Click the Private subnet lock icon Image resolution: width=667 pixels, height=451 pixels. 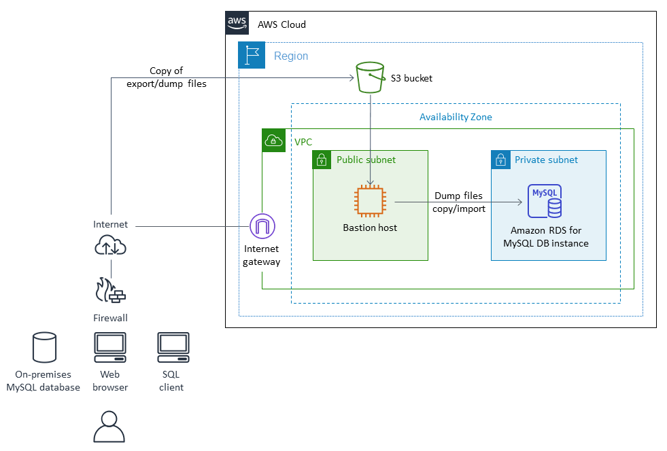pos(500,160)
